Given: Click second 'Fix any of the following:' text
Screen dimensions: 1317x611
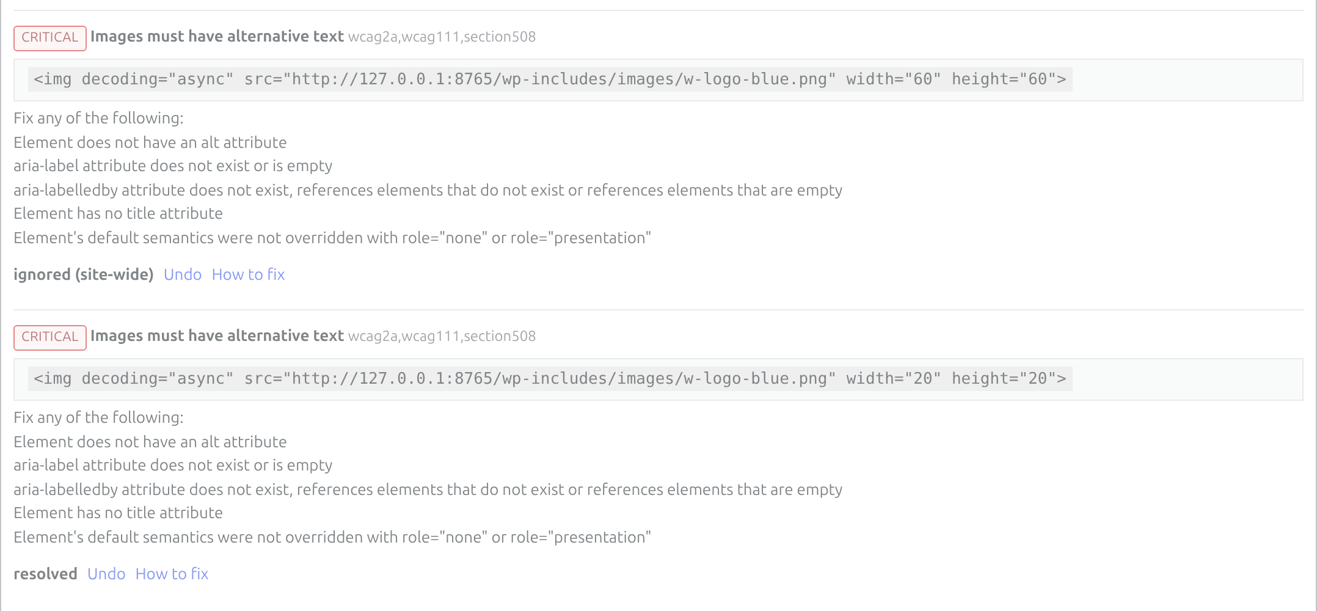Looking at the screenshot, I should click(98, 417).
